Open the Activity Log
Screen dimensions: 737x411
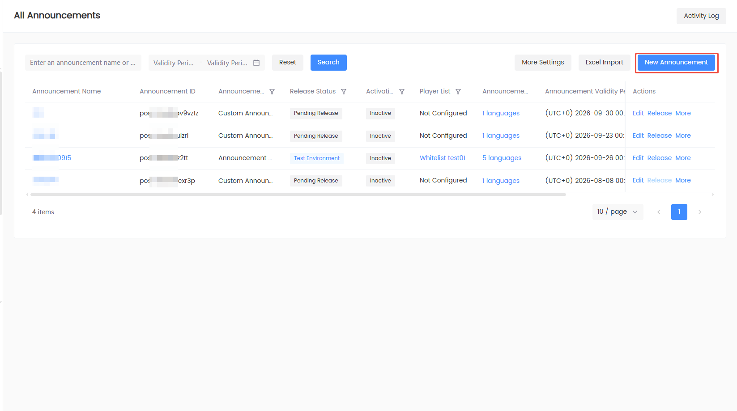pyautogui.click(x=701, y=16)
